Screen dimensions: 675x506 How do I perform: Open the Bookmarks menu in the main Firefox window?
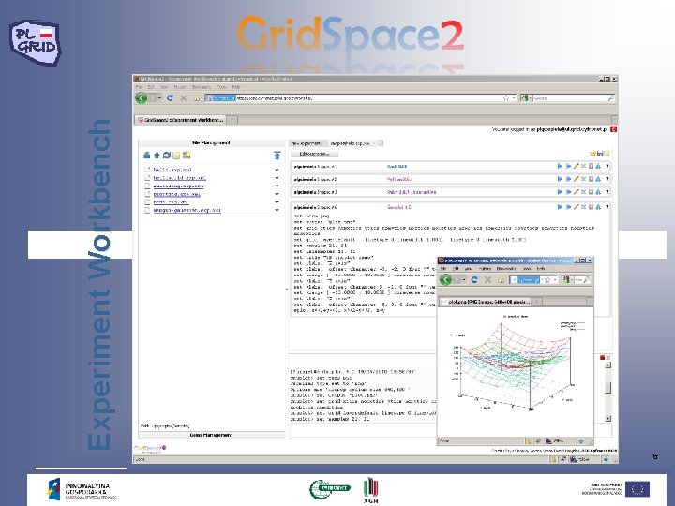202,87
